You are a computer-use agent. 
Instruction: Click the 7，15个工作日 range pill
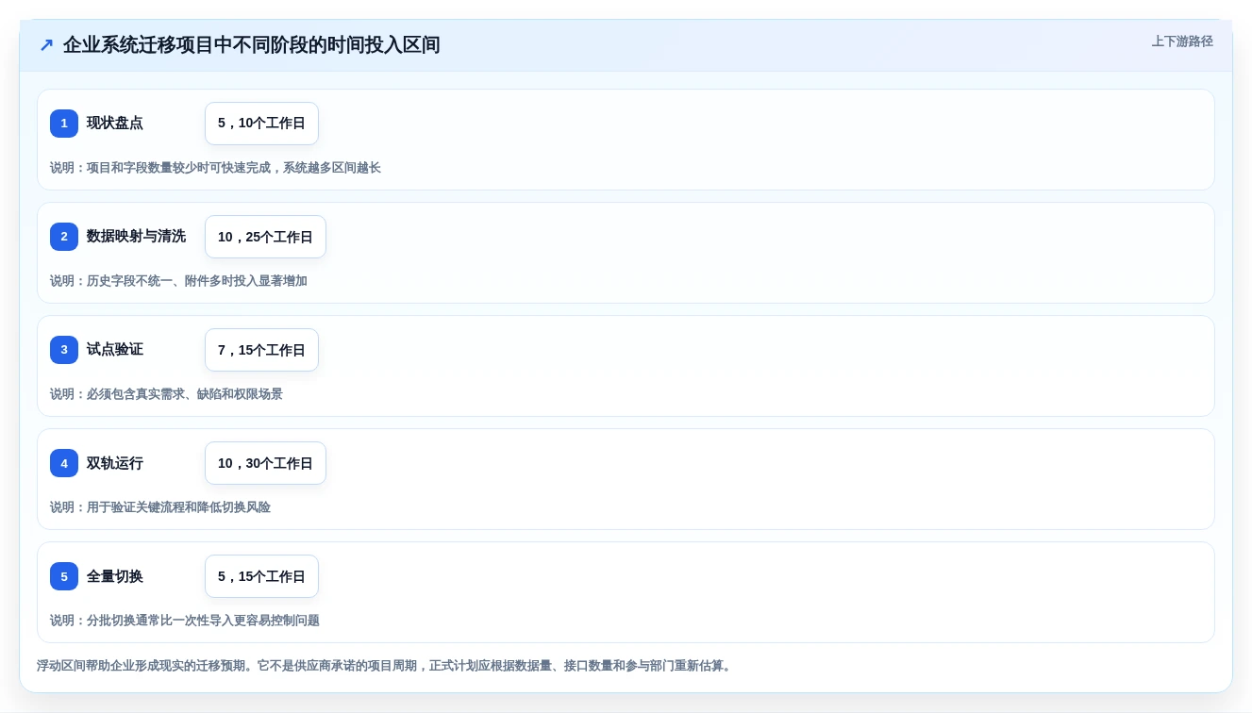pos(261,350)
